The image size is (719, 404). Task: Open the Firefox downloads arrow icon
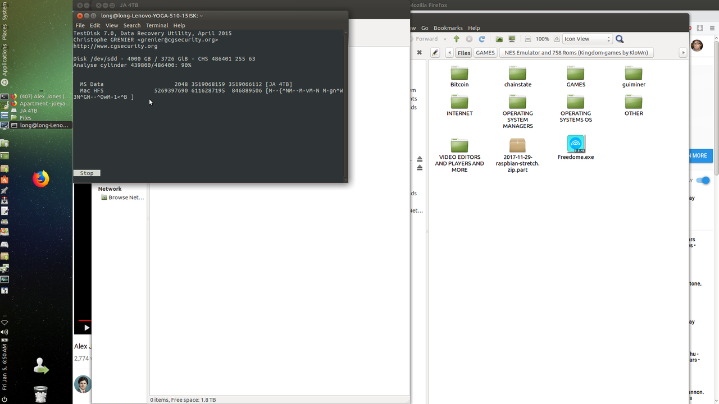coord(700,28)
